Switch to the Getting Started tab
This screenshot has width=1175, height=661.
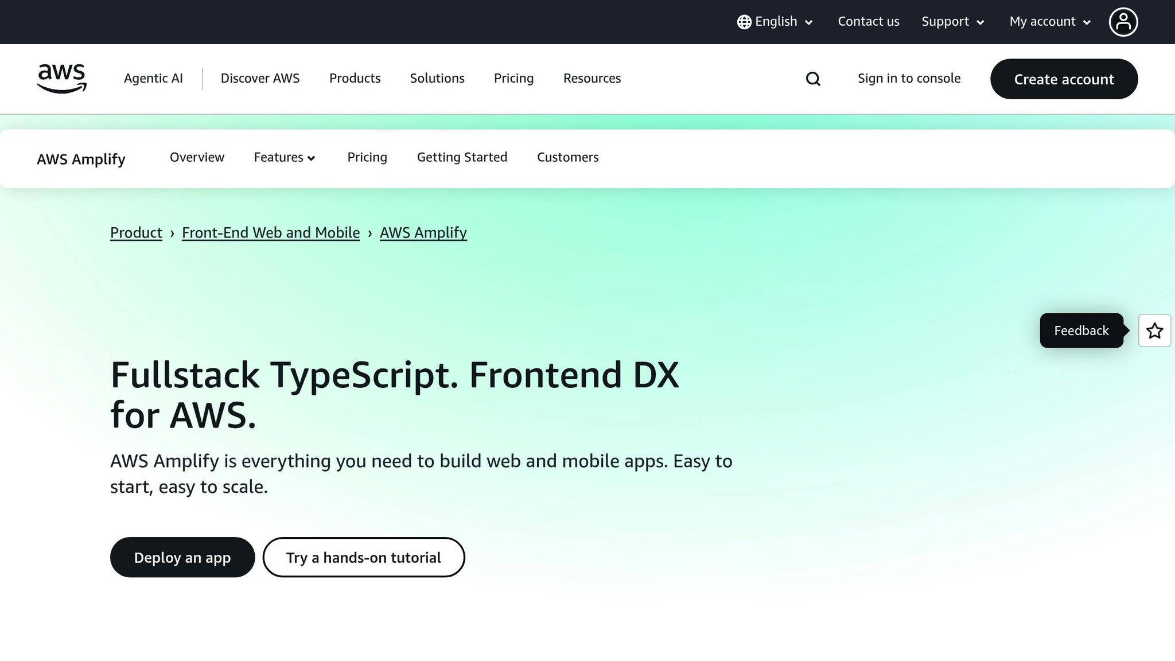(462, 157)
